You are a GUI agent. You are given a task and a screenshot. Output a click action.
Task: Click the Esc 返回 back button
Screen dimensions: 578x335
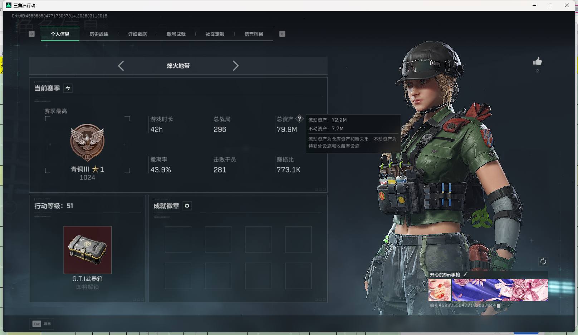(41, 324)
